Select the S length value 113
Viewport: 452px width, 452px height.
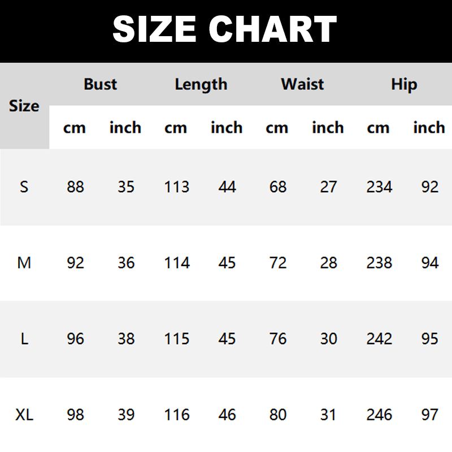pos(176,187)
